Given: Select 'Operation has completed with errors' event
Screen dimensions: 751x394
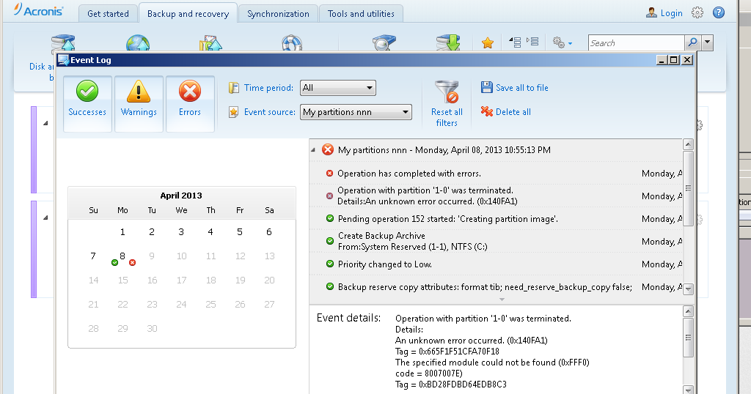Looking at the screenshot, I should click(496, 174).
